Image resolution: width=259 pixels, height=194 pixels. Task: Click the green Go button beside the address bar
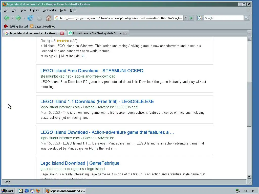point(191,18)
